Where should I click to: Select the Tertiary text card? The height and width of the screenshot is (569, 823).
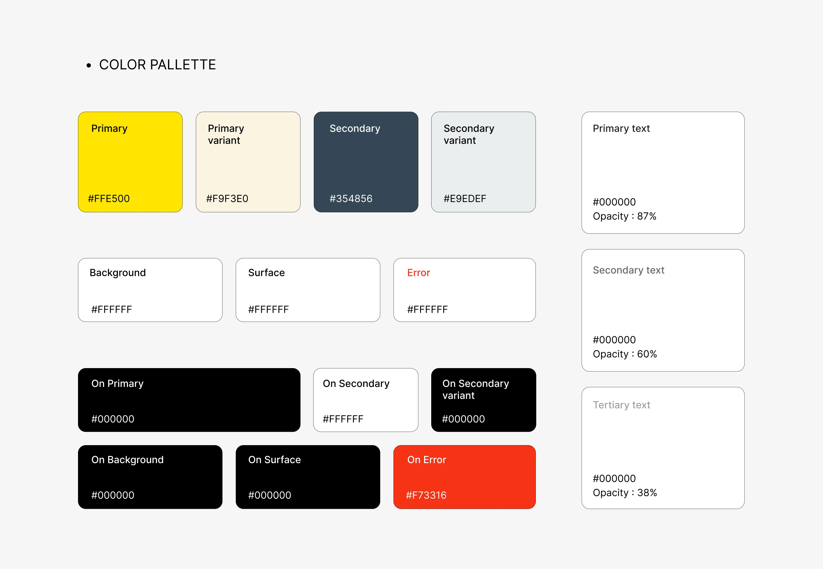tap(663, 448)
